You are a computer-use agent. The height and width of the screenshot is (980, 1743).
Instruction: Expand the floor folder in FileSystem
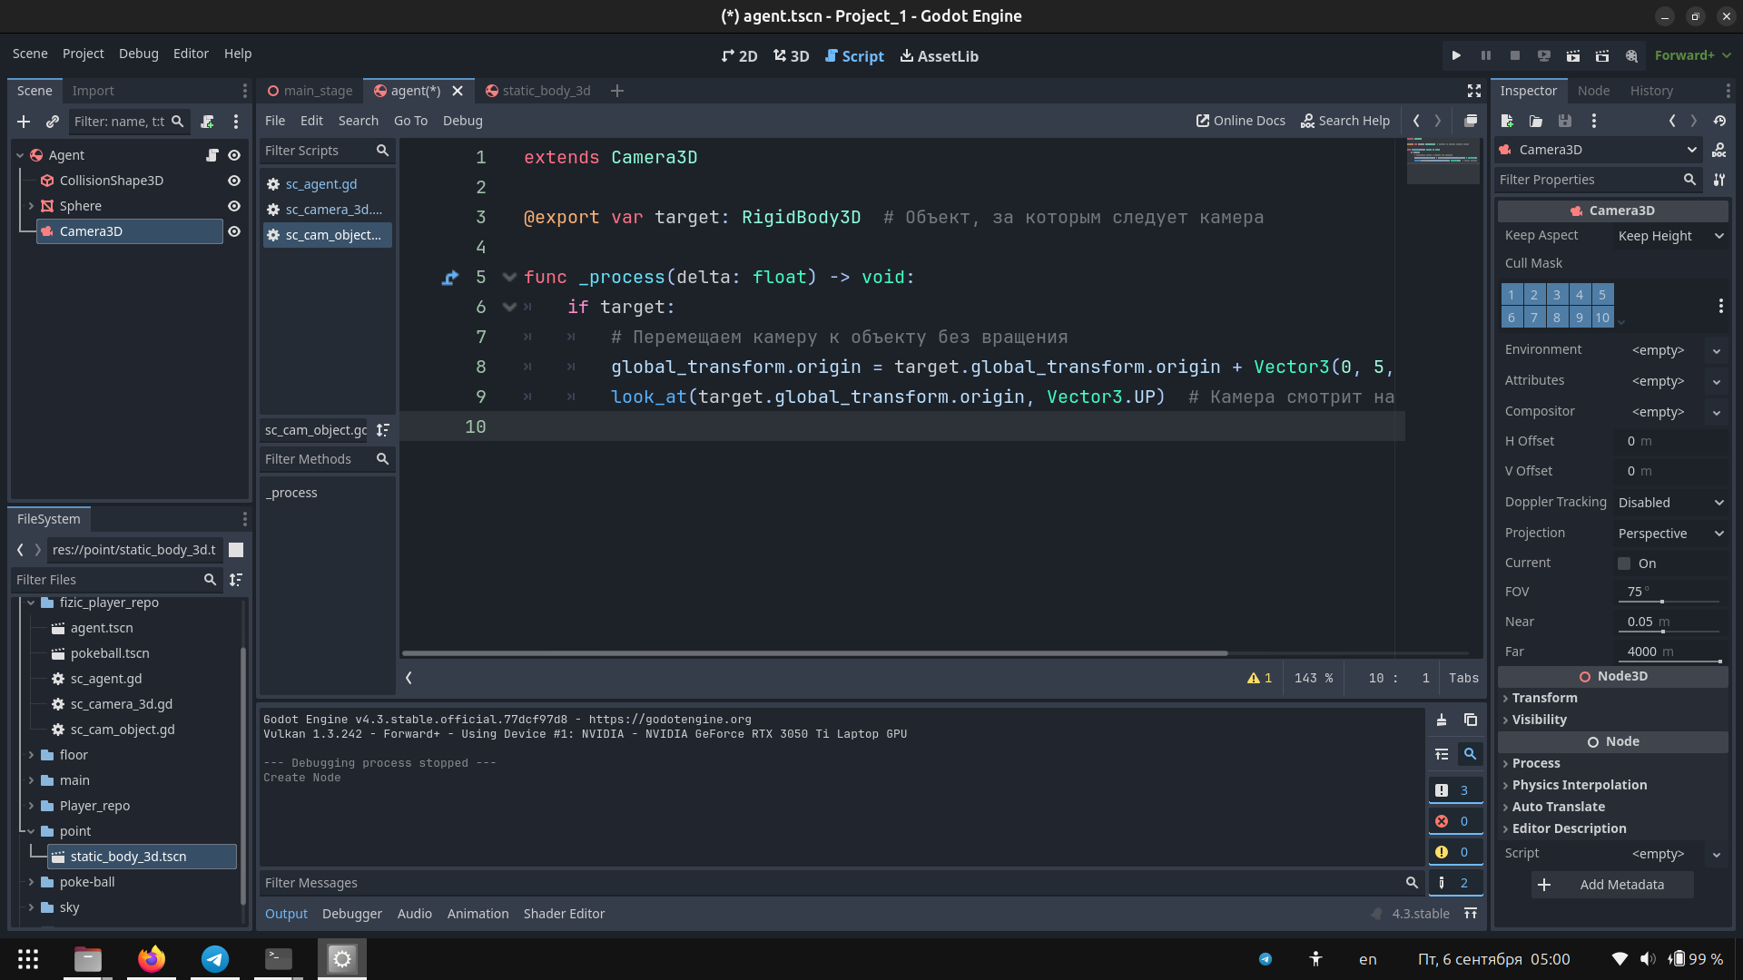(x=31, y=755)
